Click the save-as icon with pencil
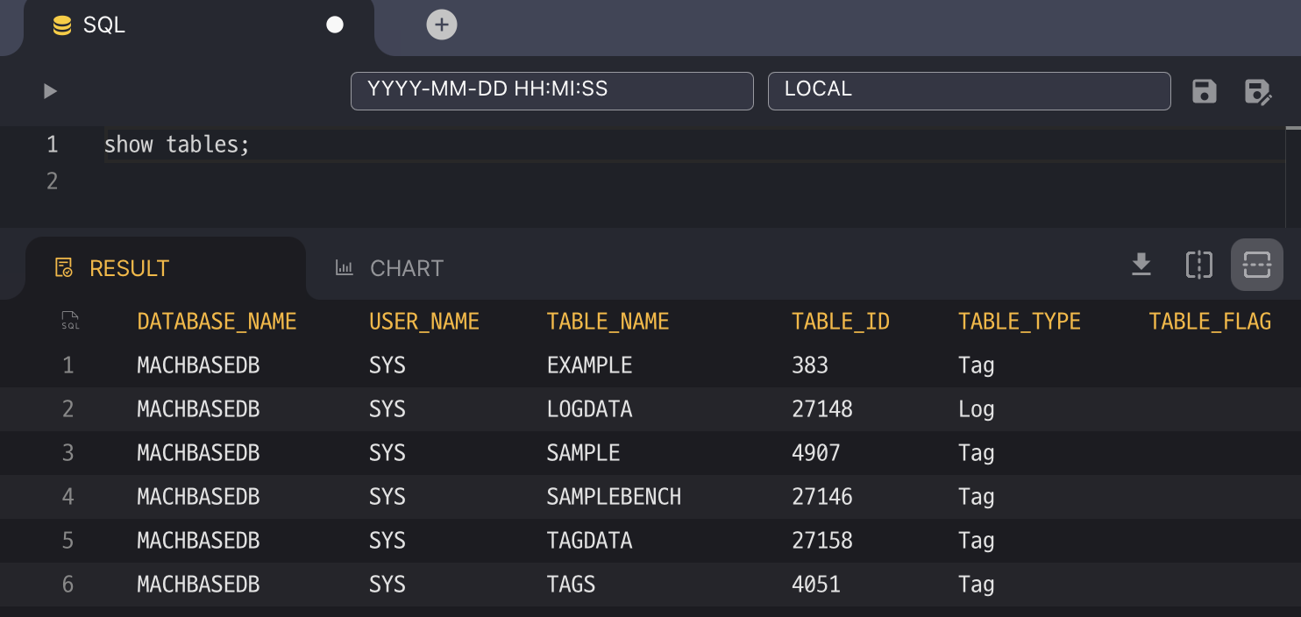This screenshot has height=617, width=1301. [x=1258, y=91]
